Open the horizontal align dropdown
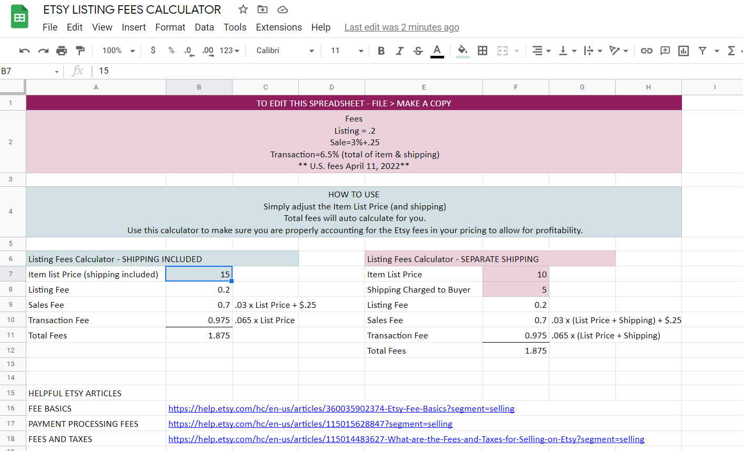This screenshot has height=451, width=743. point(541,51)
